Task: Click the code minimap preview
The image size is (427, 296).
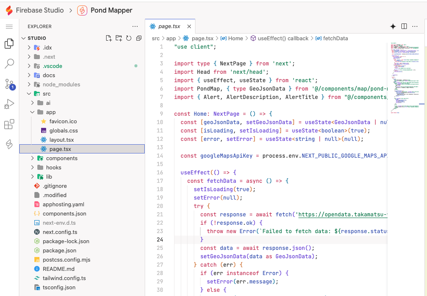Action: [406, 78]
